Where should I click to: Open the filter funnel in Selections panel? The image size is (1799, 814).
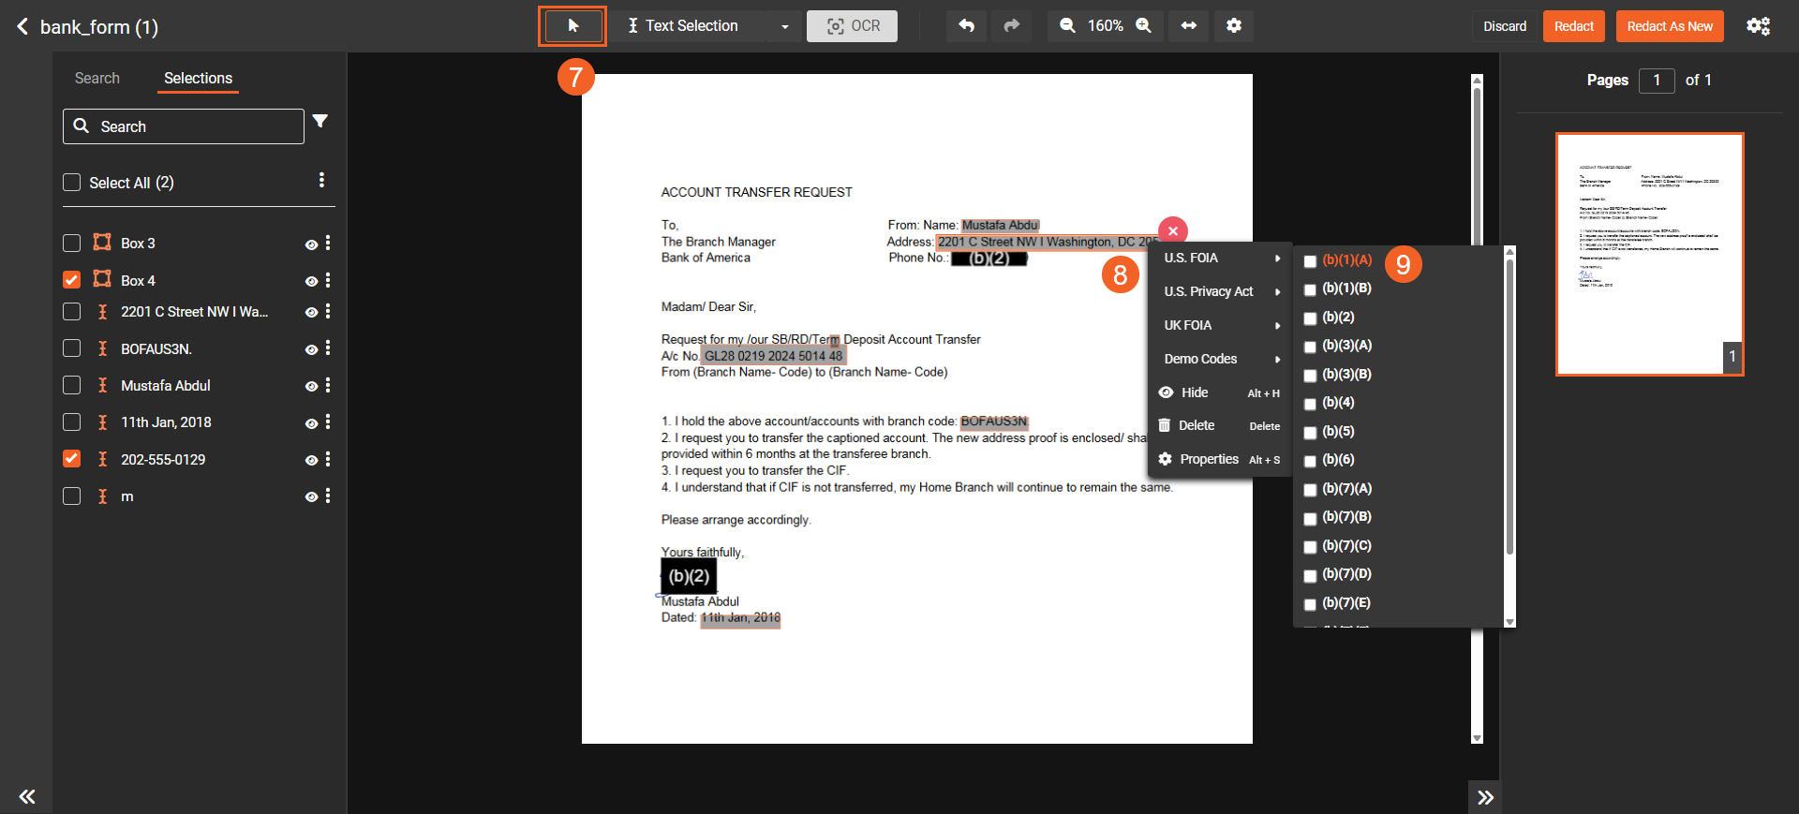click(320, 122)
